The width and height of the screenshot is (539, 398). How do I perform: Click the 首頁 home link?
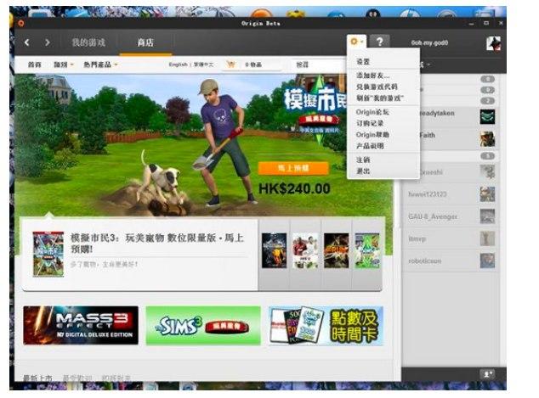pyautogui.click(x=34, y=64)
